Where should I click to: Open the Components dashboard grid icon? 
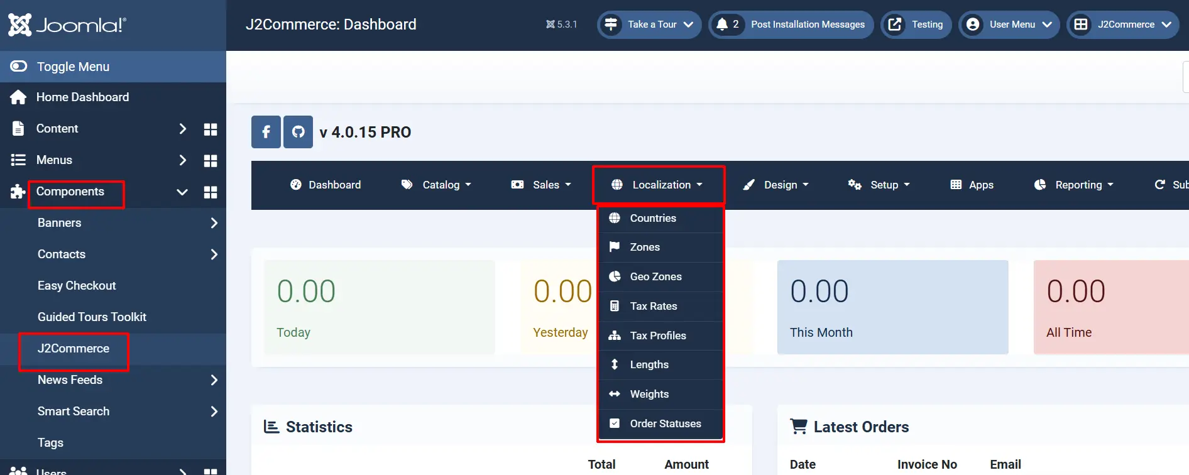[211, 192]
